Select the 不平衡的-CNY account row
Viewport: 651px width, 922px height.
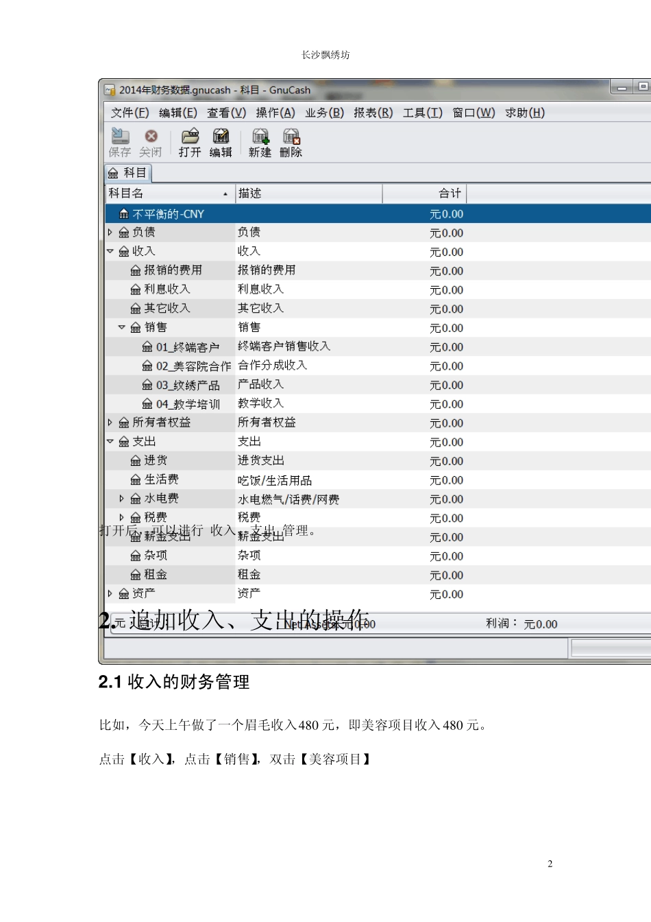378,214
